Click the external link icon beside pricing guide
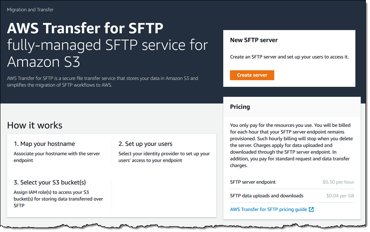The width and height of the screenshot is (370, 232). tap(311, 209)
